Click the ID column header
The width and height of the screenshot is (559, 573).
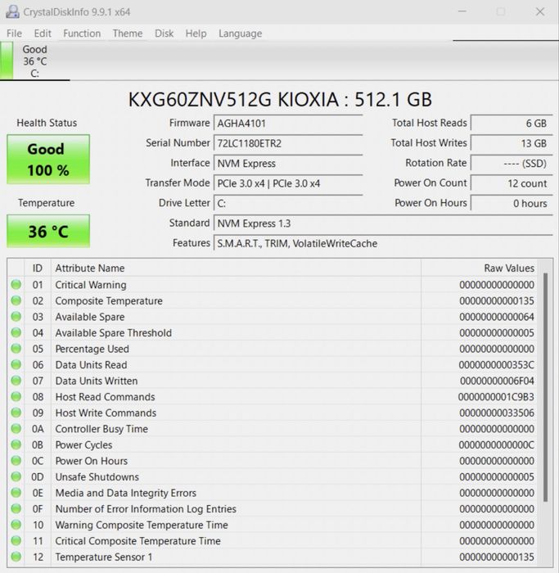pos(38,268)
